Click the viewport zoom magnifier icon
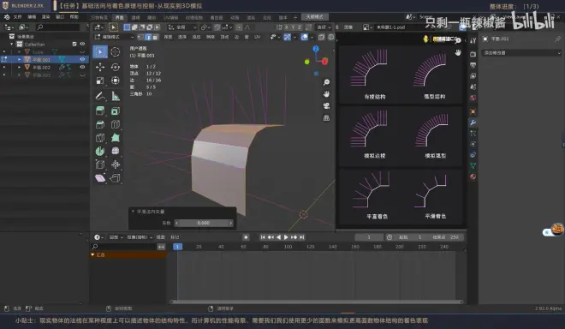 click(326, 82)
